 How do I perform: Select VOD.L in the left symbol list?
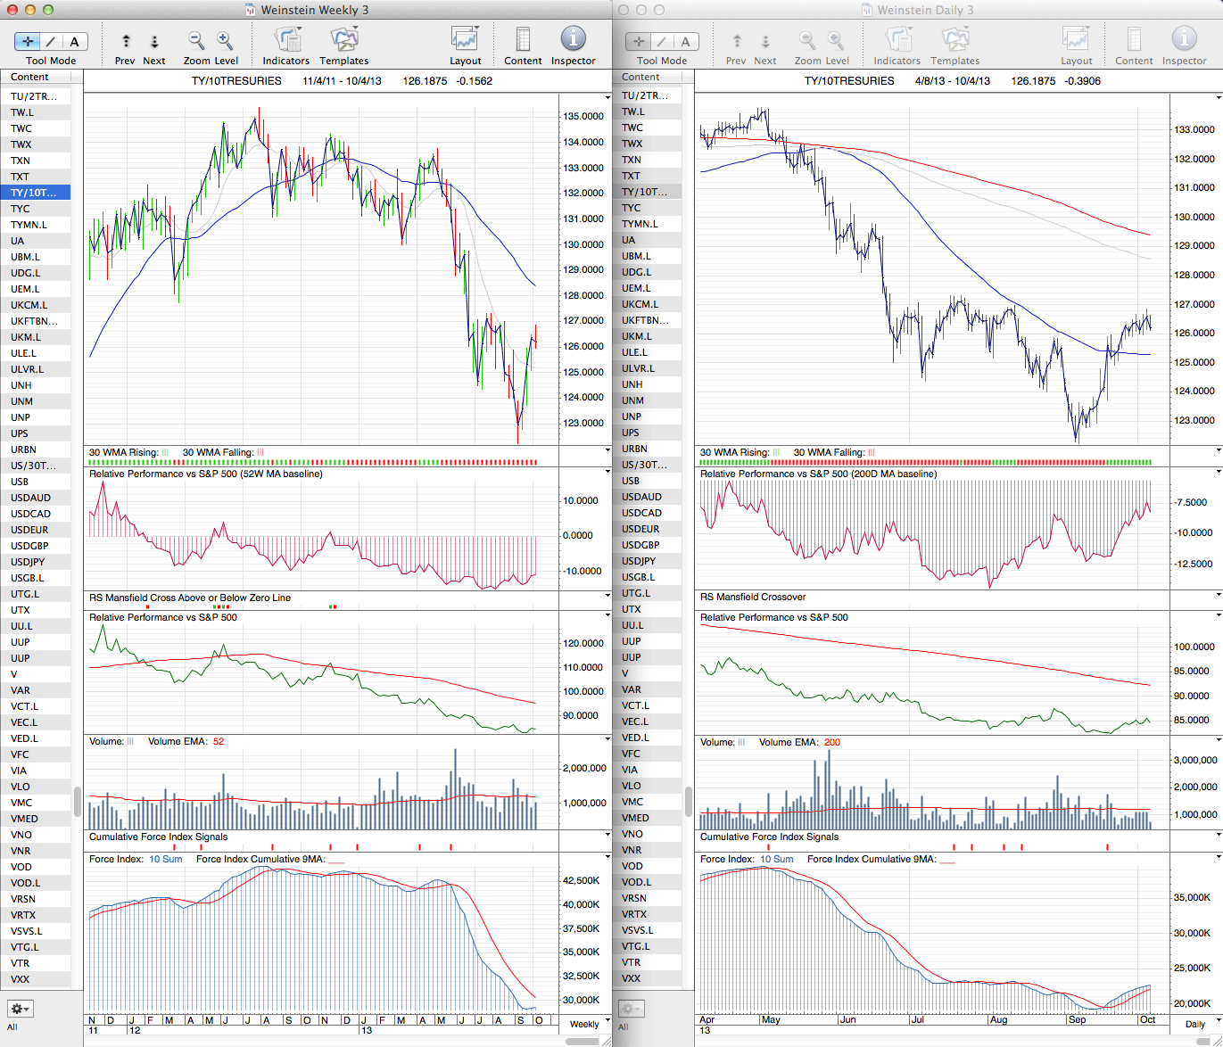pos(26,883)
